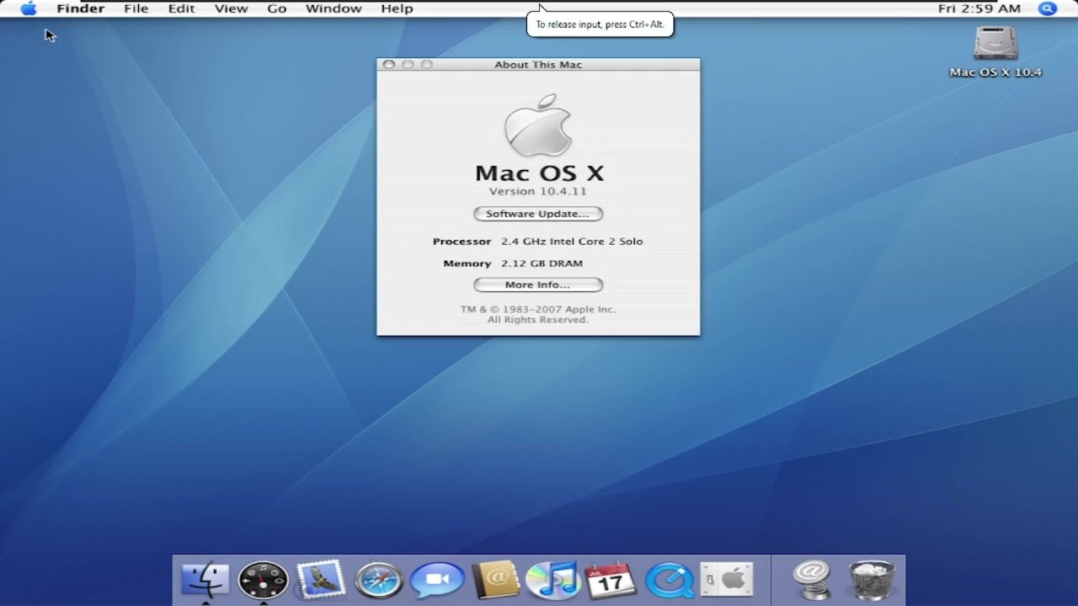Open the Mail stamp icon in Dock

pyautogui.click(x=321, y=579)
